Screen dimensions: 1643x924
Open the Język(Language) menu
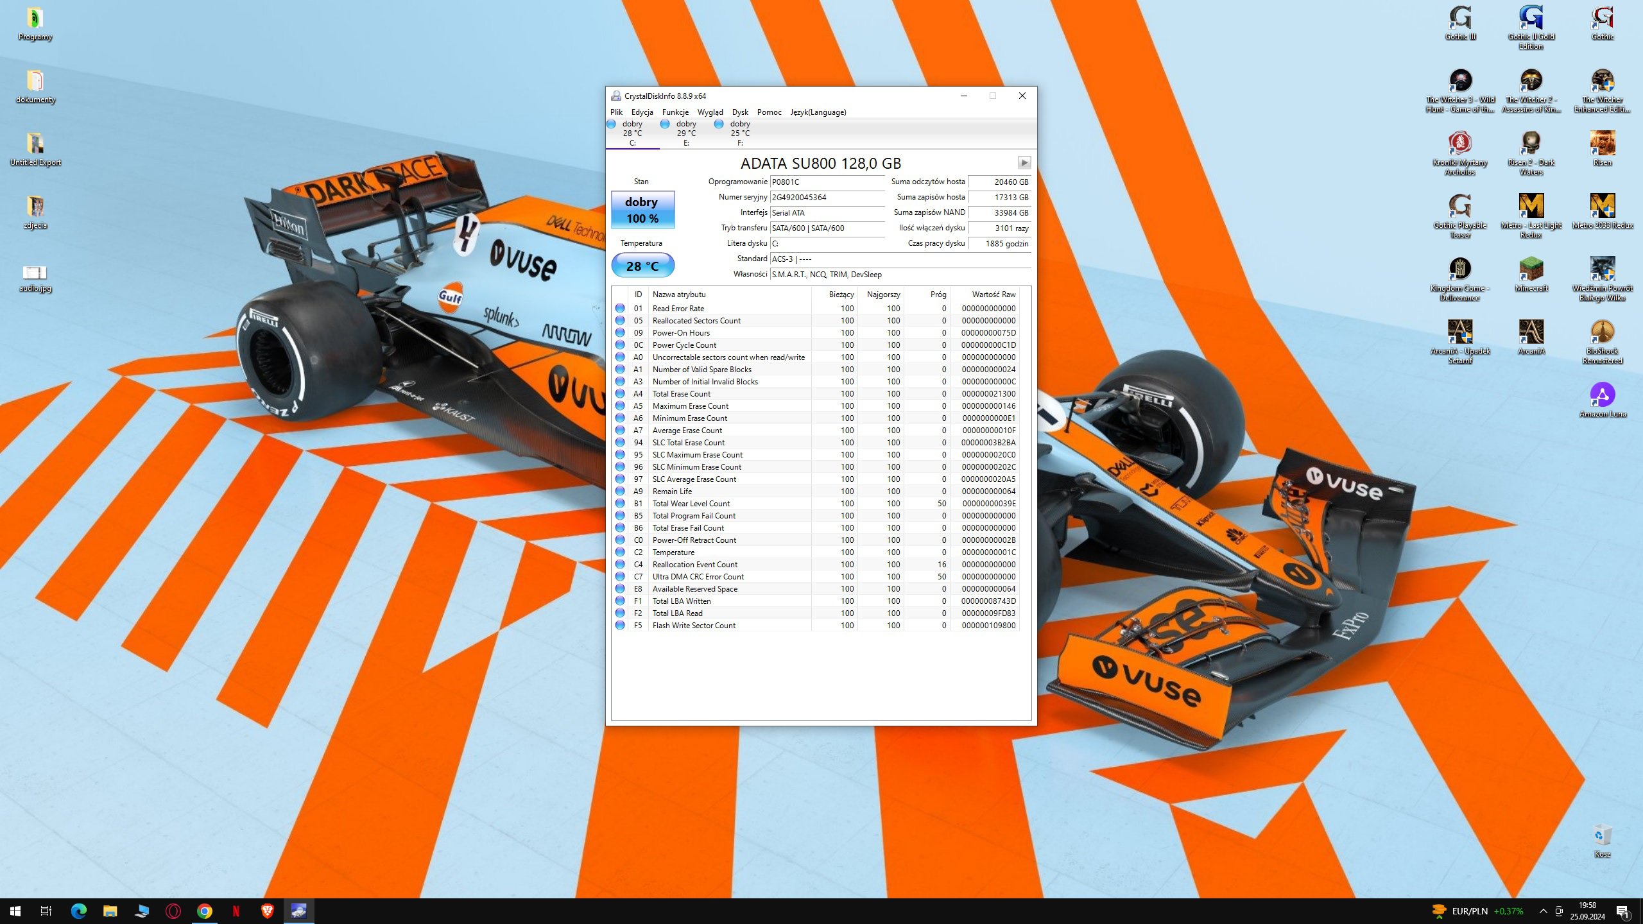click(x=818, y=112)
